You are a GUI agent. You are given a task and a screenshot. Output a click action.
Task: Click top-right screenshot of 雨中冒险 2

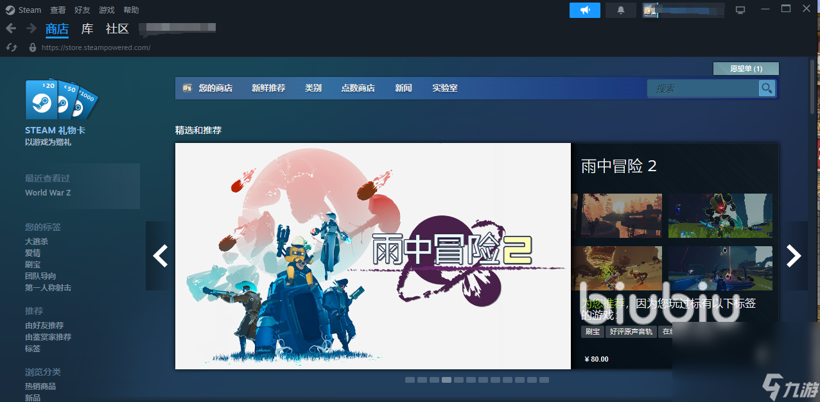[720, 215]
